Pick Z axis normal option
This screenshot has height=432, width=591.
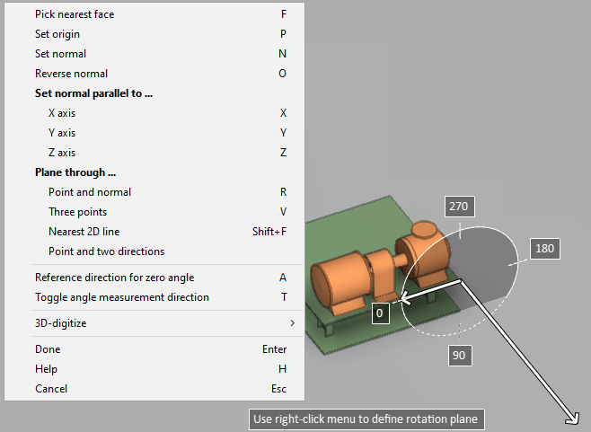coord(61,153)
